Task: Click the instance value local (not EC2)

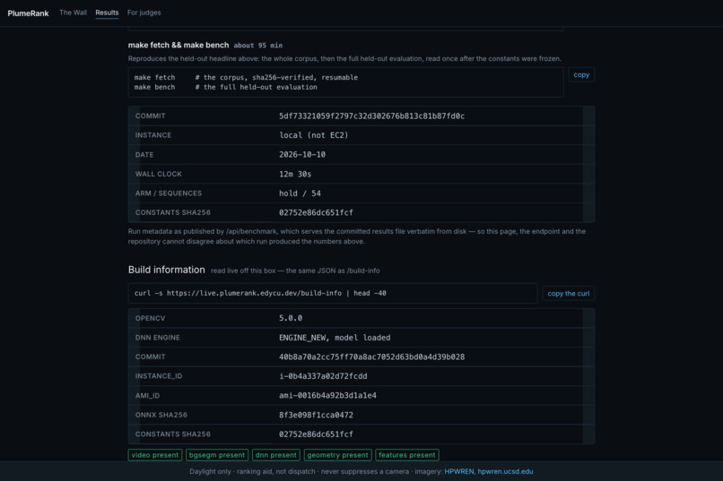Action: click(314, 135)
